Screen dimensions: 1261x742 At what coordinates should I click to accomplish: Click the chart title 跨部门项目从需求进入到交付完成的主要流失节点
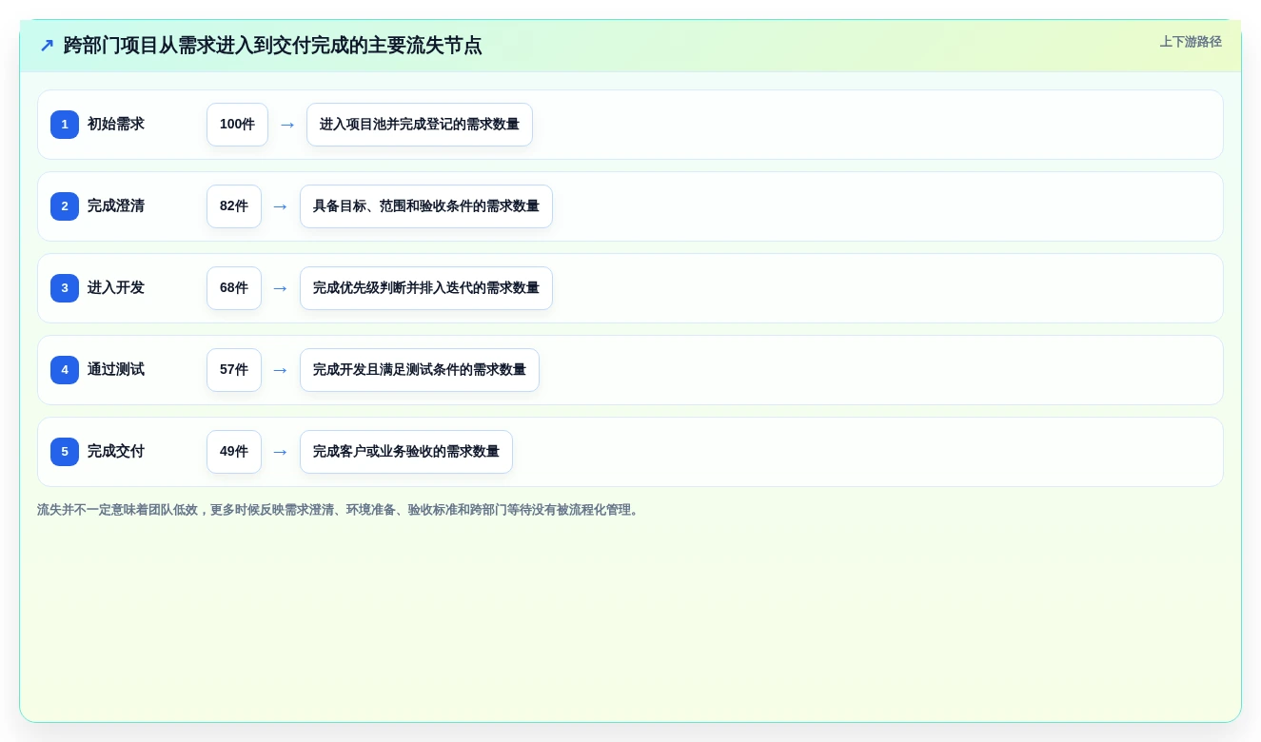[272, 46]
